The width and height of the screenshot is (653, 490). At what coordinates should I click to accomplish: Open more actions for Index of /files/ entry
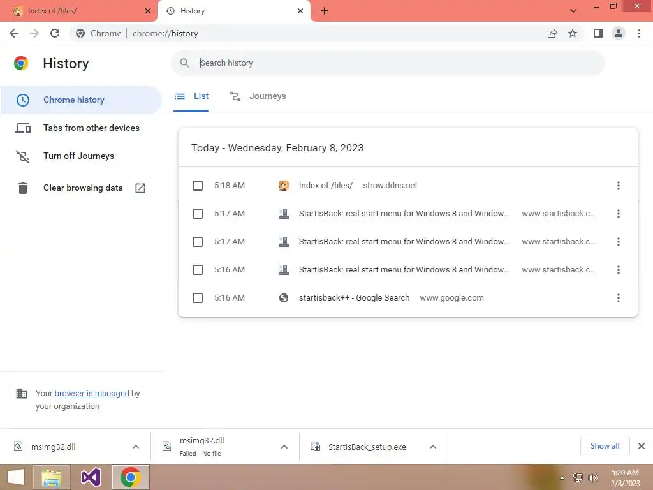pos(619,186)
